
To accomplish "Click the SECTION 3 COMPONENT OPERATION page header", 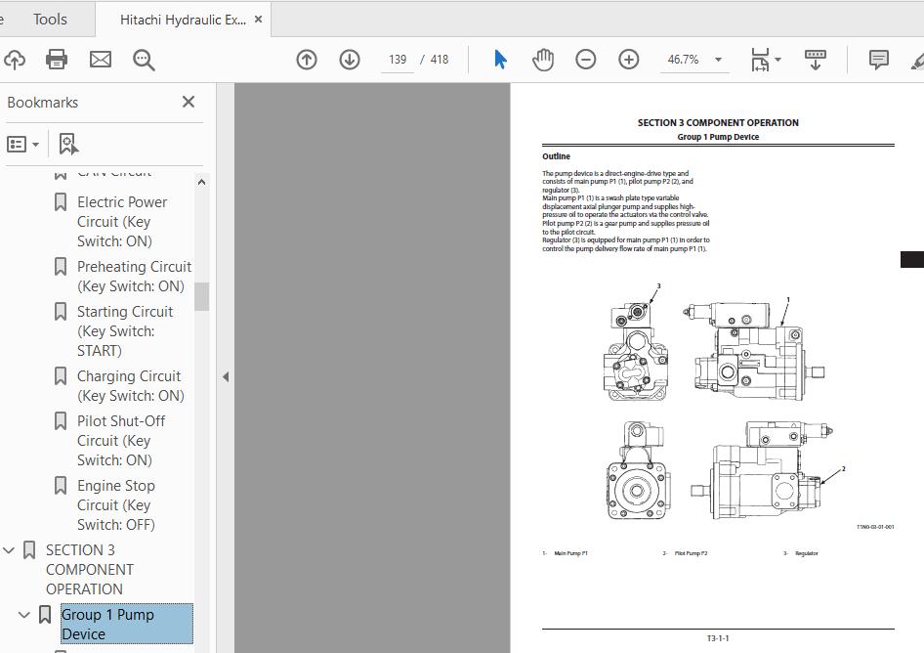I will (718, 123).
